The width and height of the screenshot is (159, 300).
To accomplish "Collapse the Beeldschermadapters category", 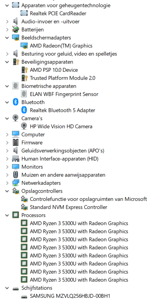I will point(7,38).
